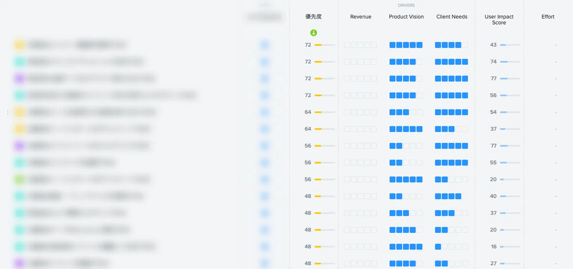The image size is (573, 269).
Task: Click the yellow item icon in the row scoring 43
Action: [x=20, y=45]
